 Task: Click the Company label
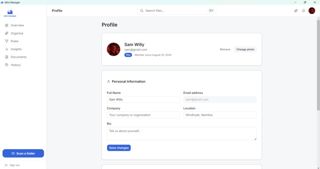click(114, 108)
